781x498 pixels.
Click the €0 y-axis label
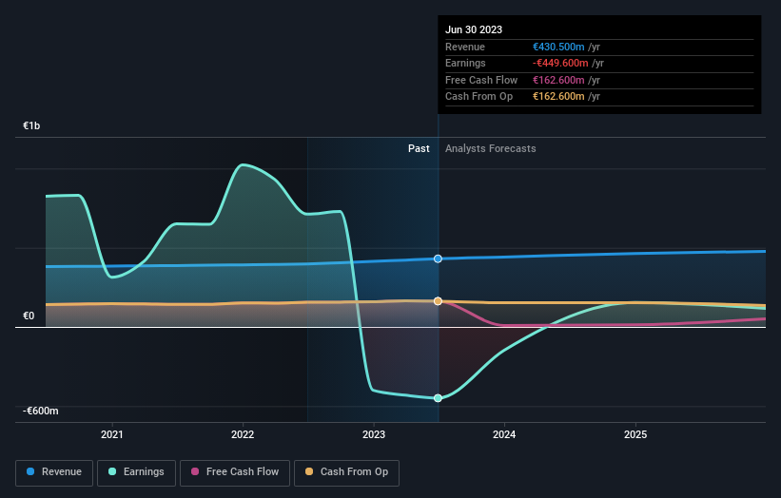click(x=29, y=316)
